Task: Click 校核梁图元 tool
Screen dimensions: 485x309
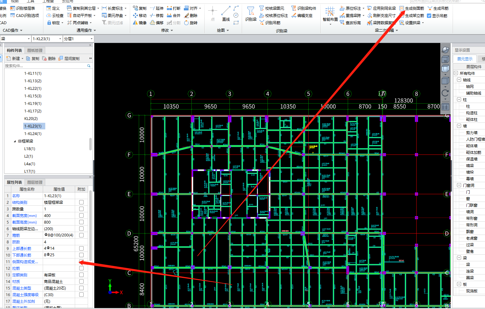Action: point(272,8)
